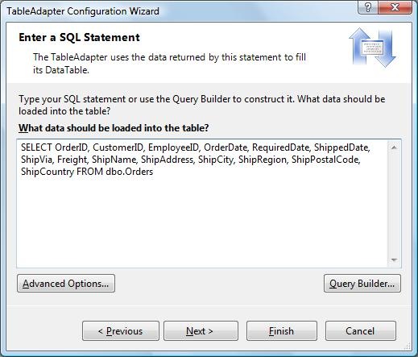Image resolution: width=418 pixels, height=357 pixels.
Task: Click the Freight column name in query text
Action: point(72,160)
